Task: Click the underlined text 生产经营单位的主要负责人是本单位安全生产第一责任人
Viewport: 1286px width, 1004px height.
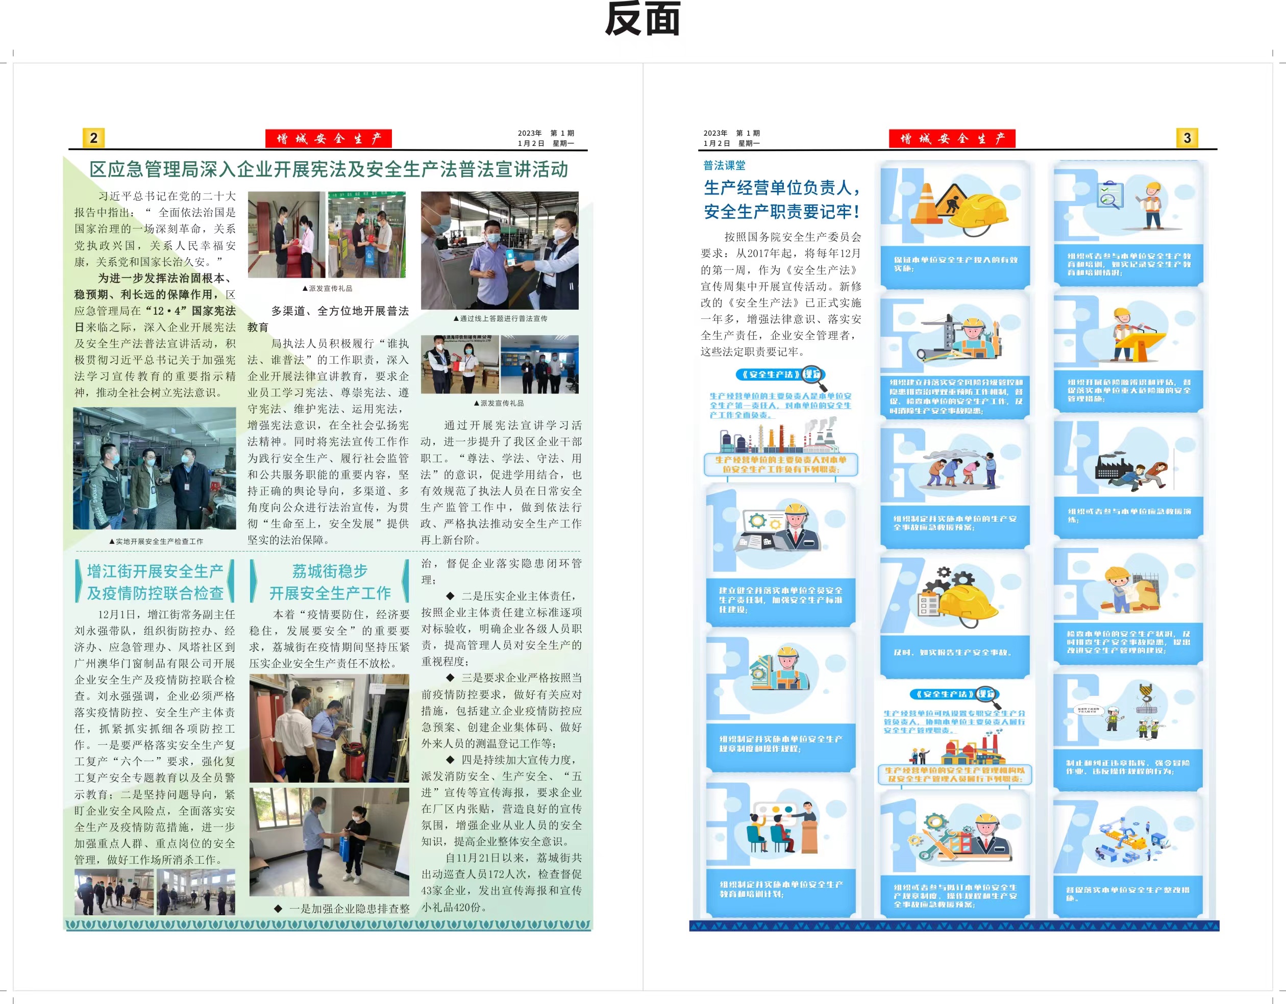Action: pos(781,406)
